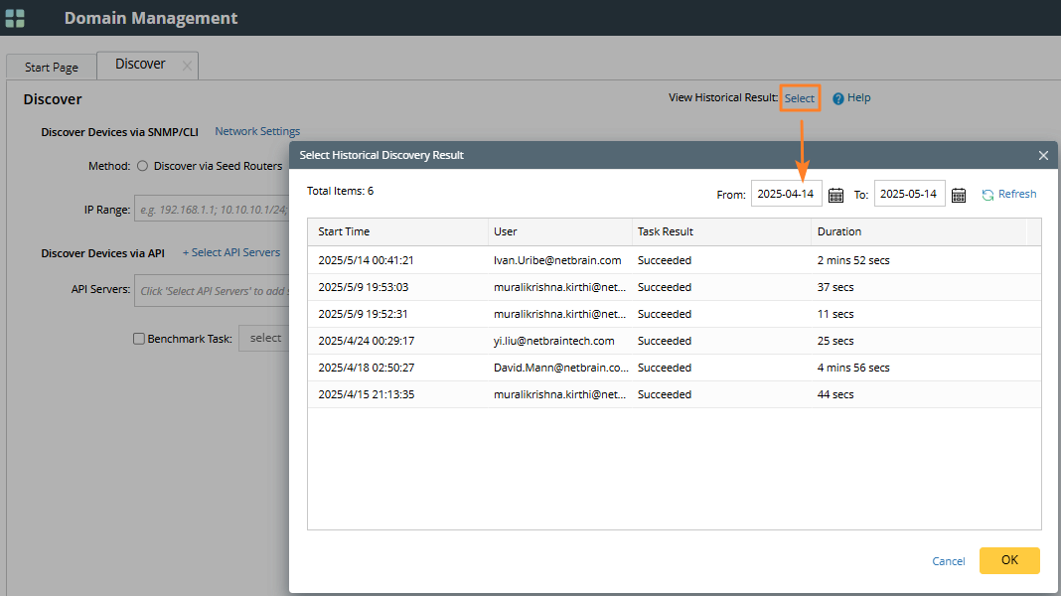This screenshot has height=596, width=1061.
Task: Click the From date input field
Action: (x=786, y=195)
